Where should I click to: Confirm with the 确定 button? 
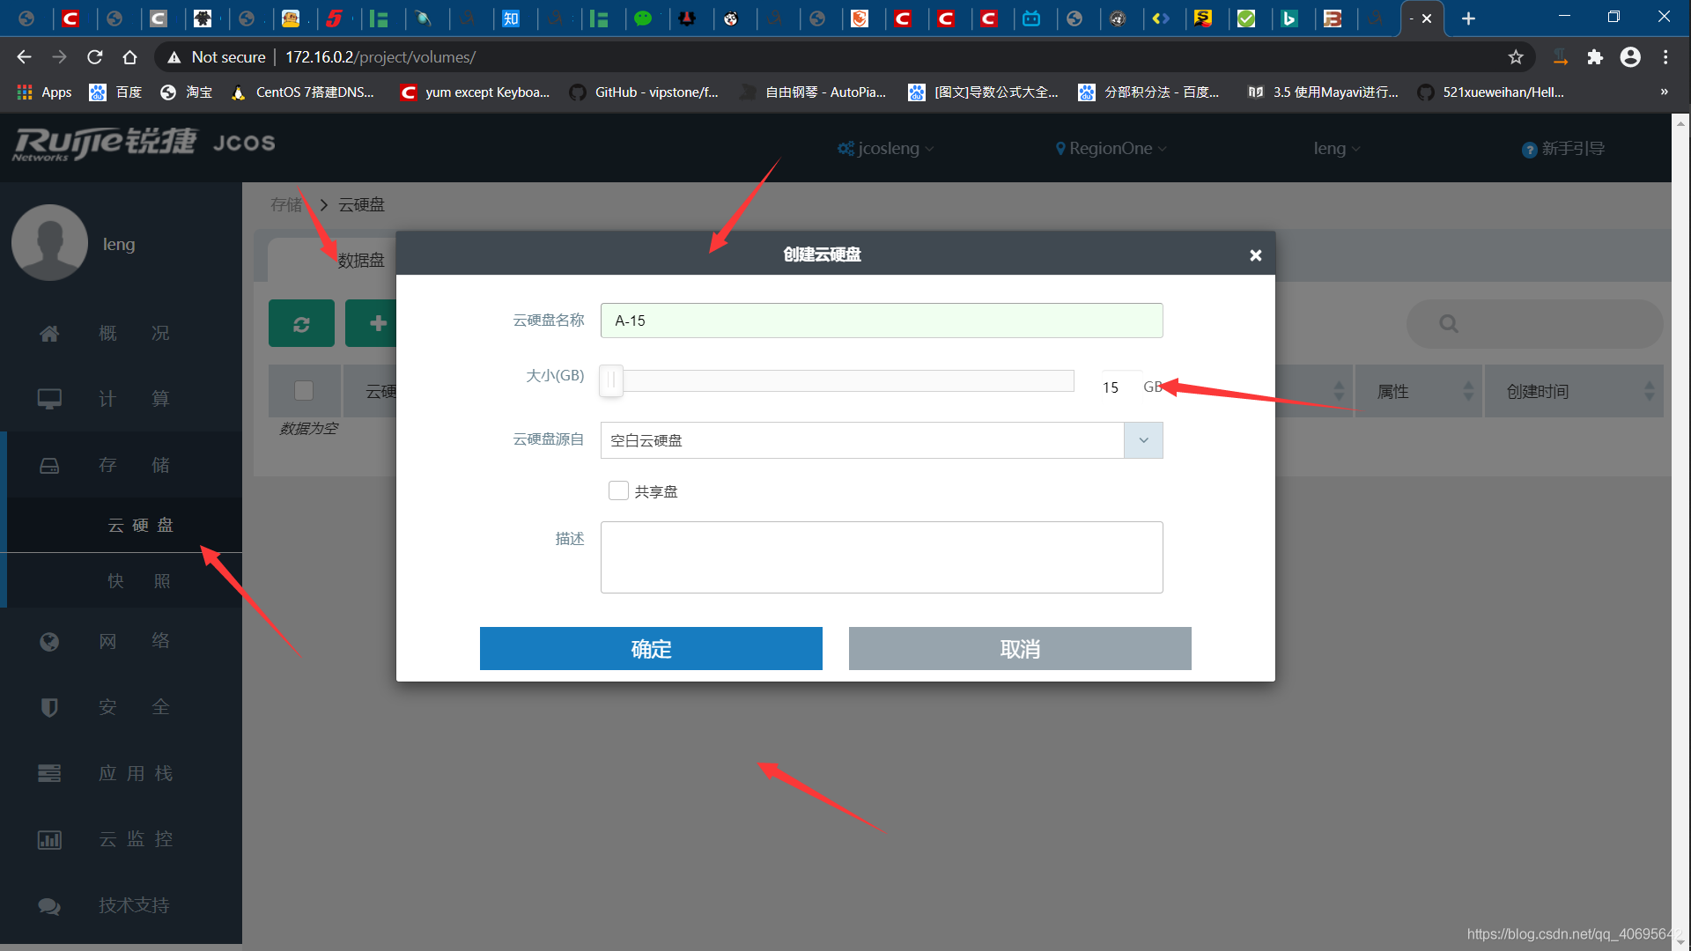(651, 649)
